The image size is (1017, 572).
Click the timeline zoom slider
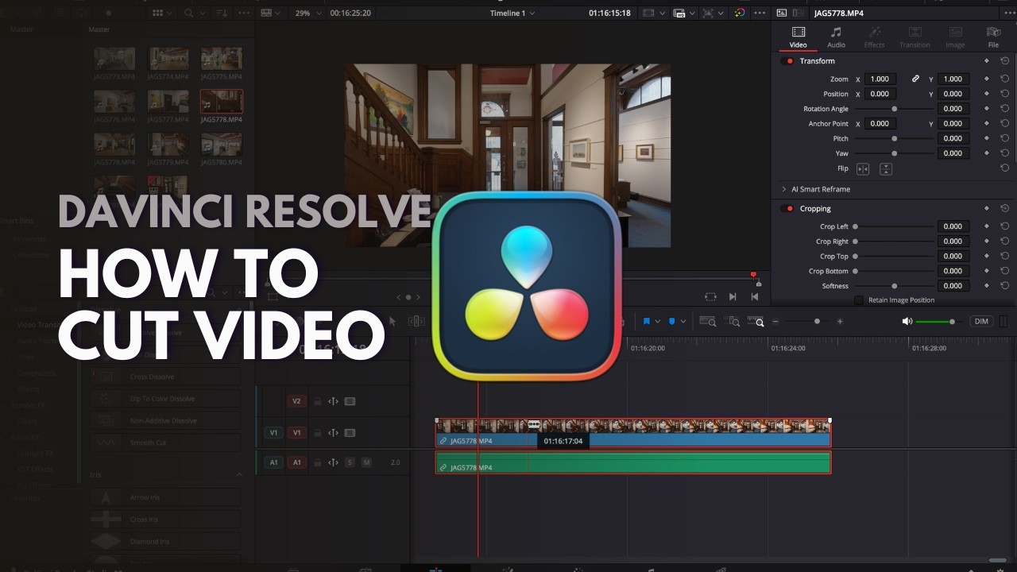click(807, 321)
